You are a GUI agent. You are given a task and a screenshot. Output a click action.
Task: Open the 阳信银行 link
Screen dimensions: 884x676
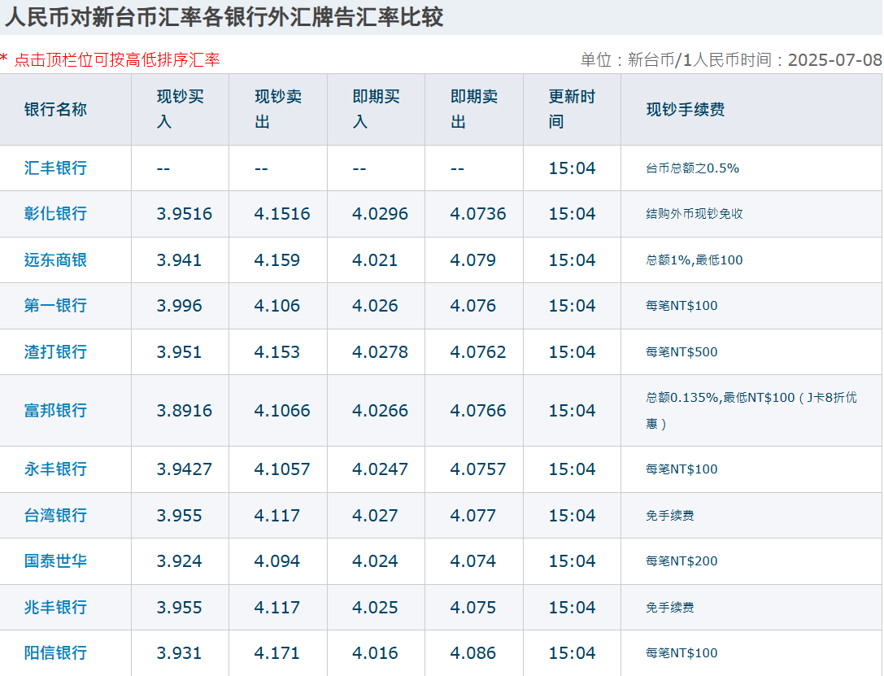[x=55, y=653]
